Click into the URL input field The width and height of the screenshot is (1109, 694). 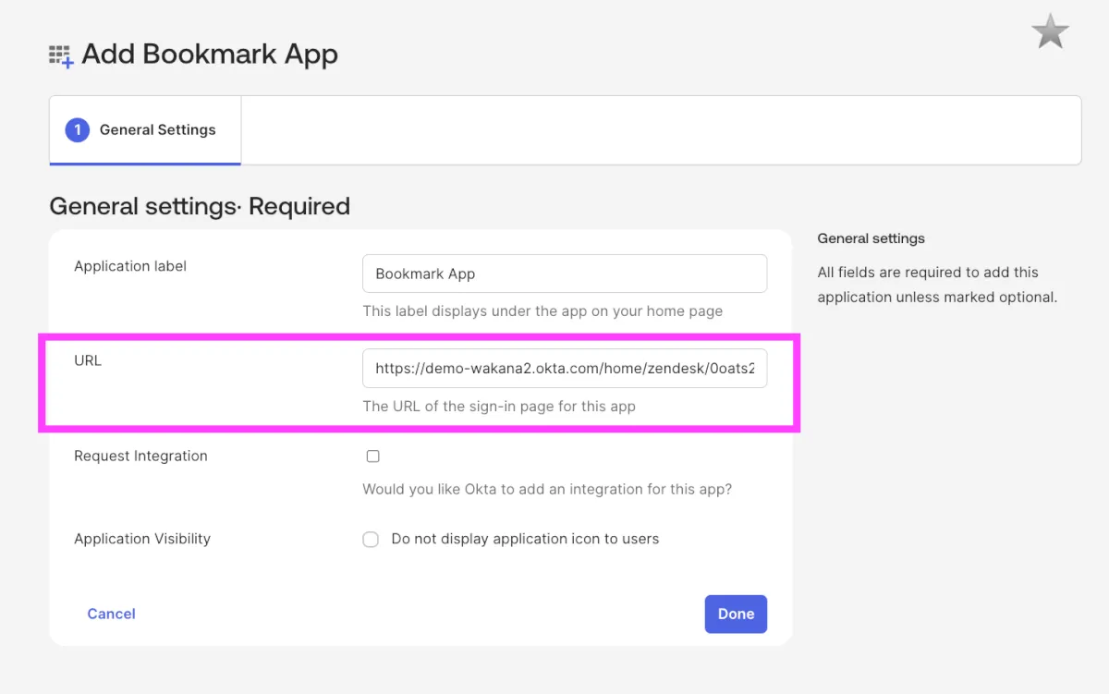coord(564,368)
